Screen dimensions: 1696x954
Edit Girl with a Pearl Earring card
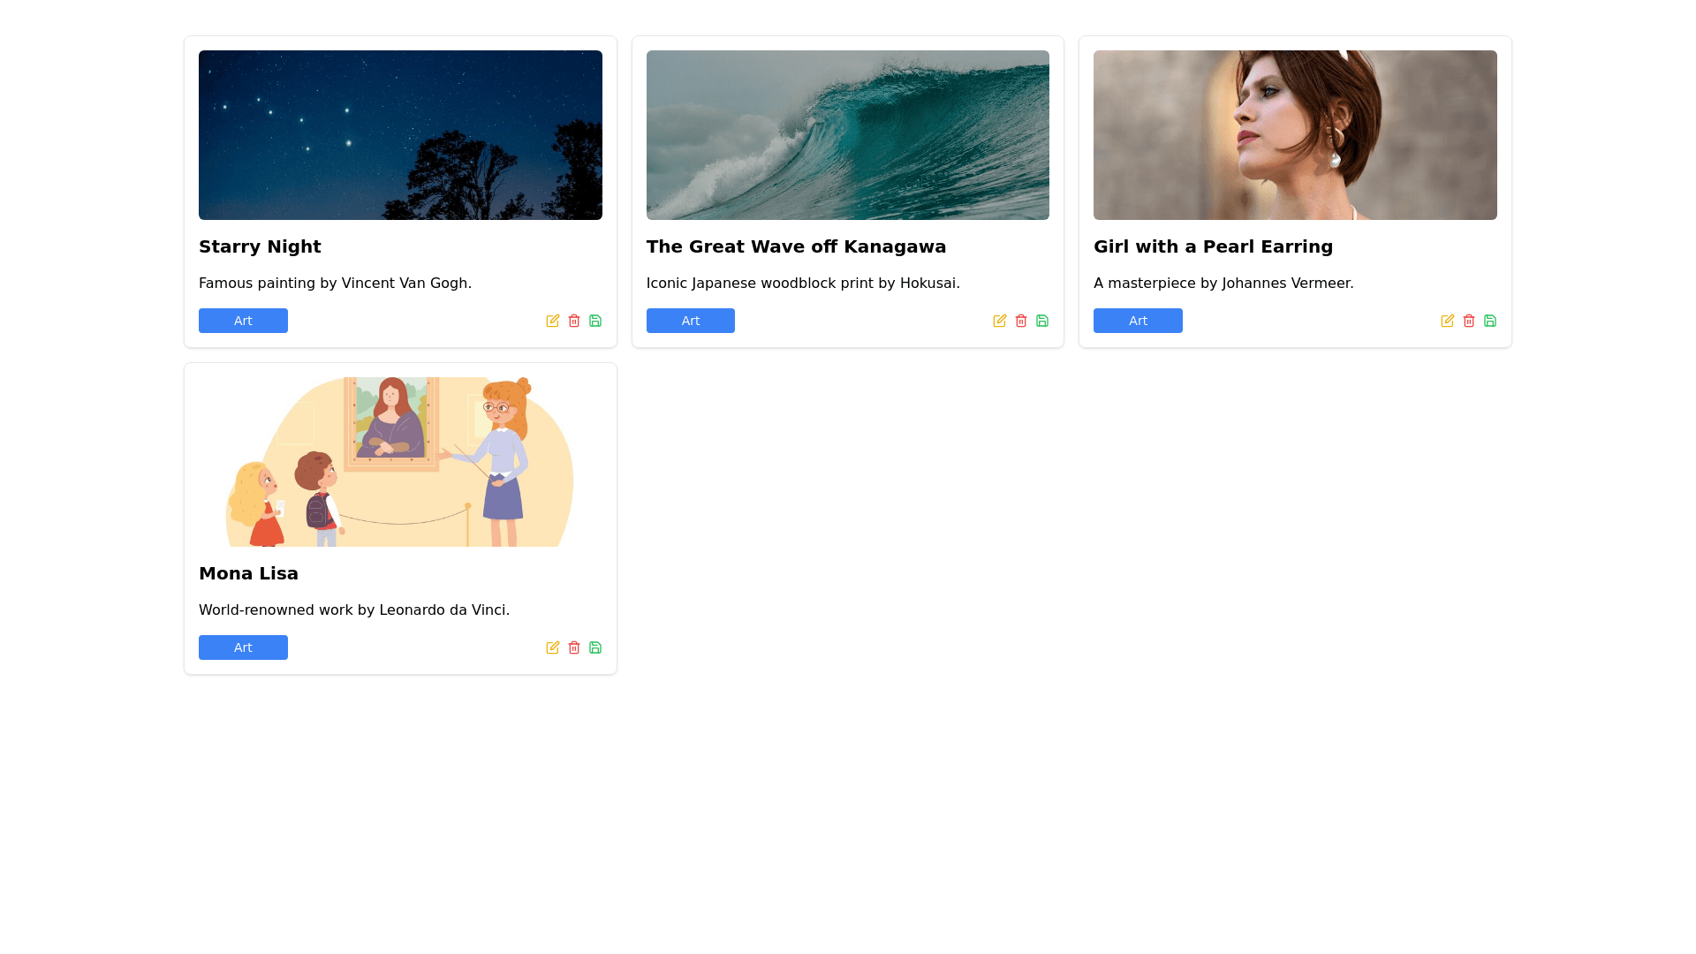coord(1448,321)
